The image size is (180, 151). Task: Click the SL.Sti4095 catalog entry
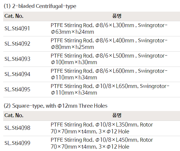pyautogui.click(x=17, y=90)
